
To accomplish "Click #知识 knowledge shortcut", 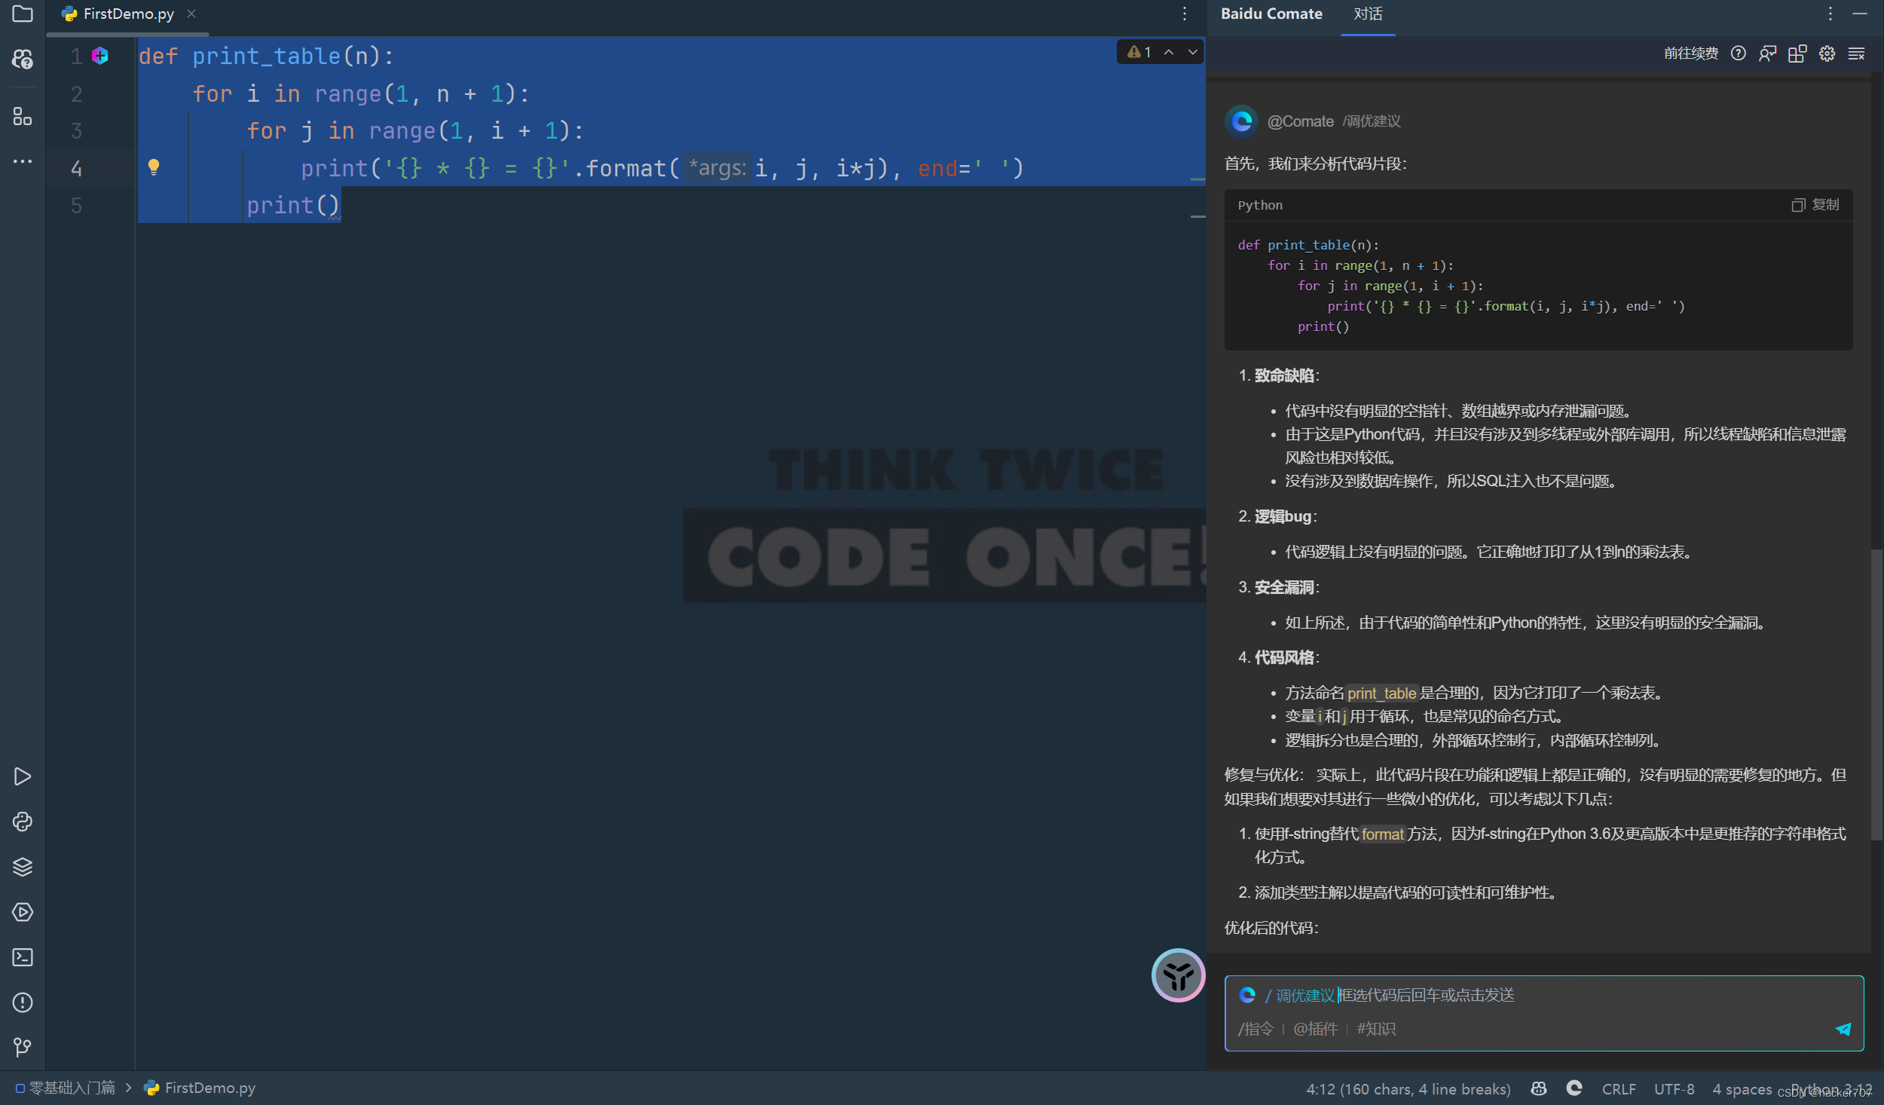I will [1376, 1029].
